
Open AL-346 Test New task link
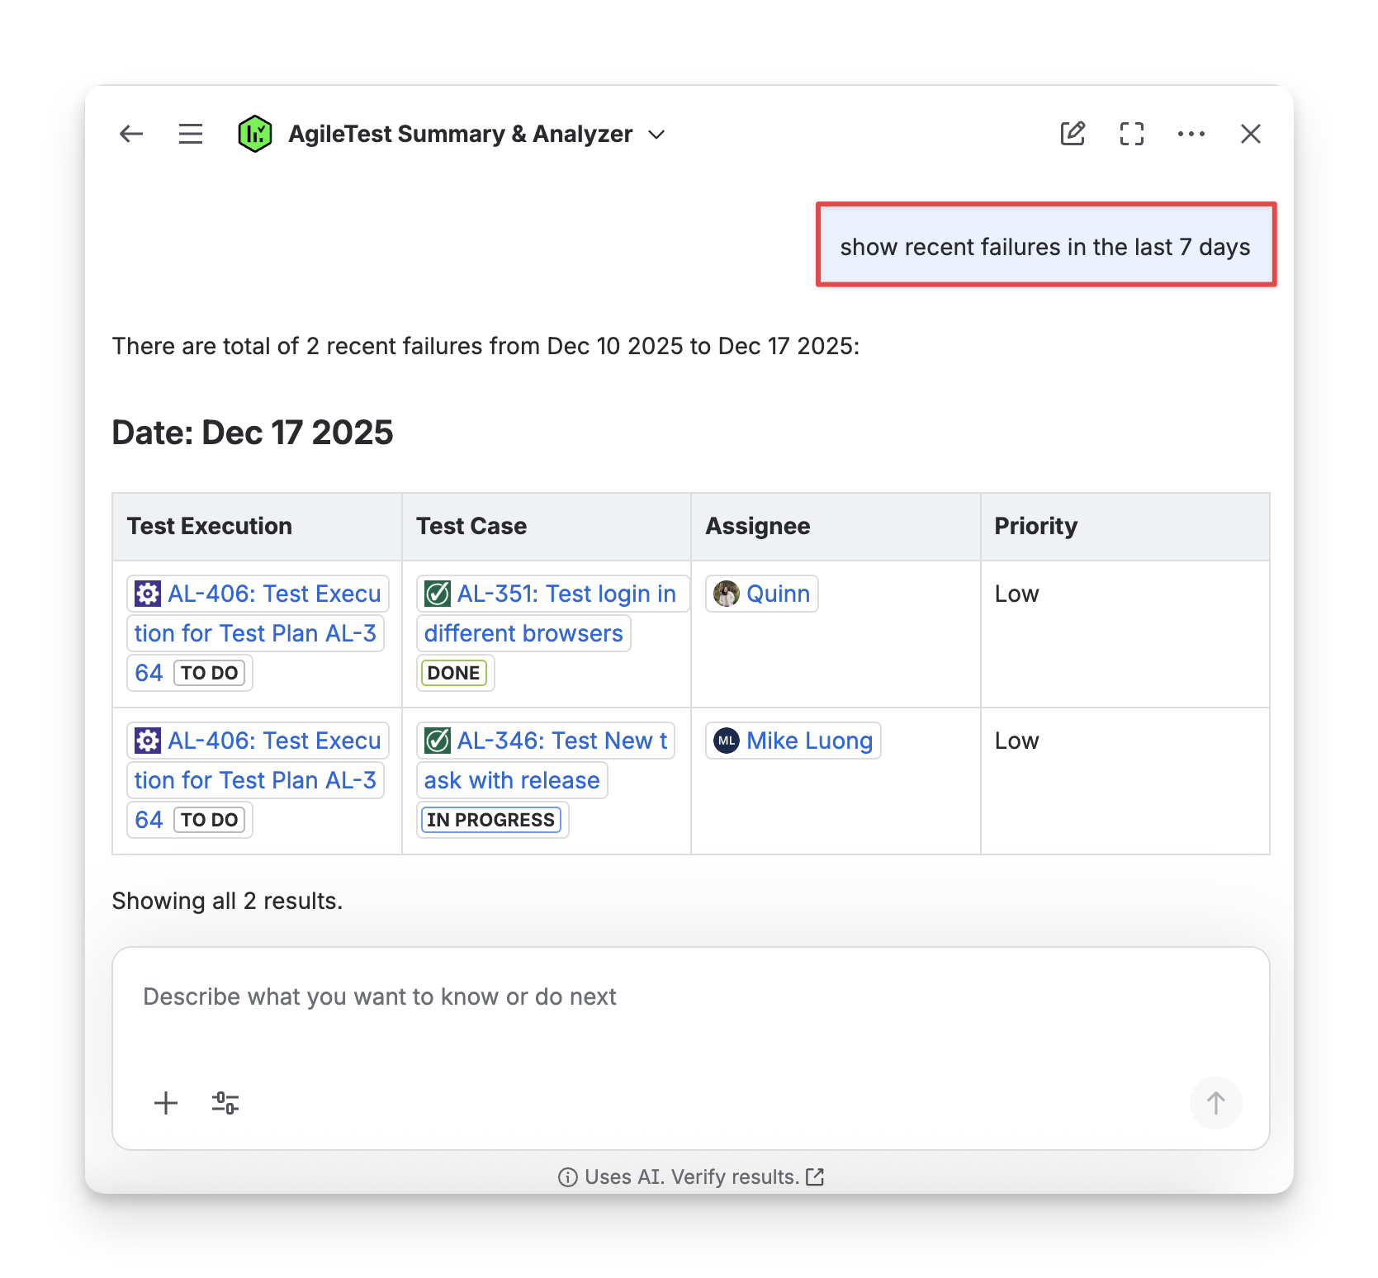pyautogui.click(x=561, y=741)
